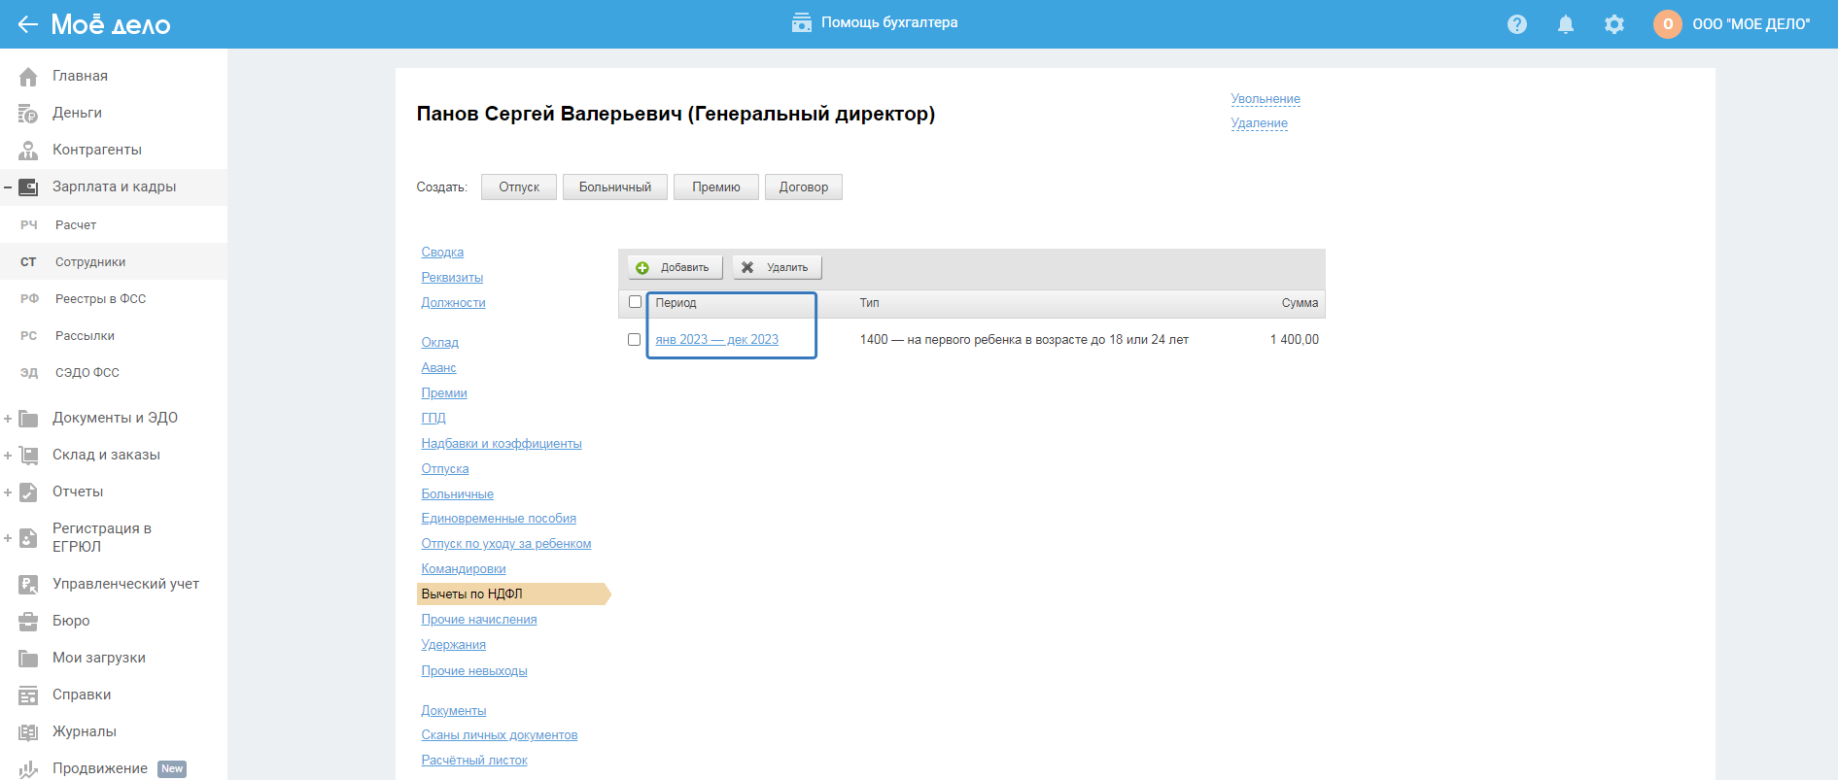Open Помощь бухгалтера in the header
Image resolution: width=1838 pixels, height=780 pixels.
click(874, 22)
